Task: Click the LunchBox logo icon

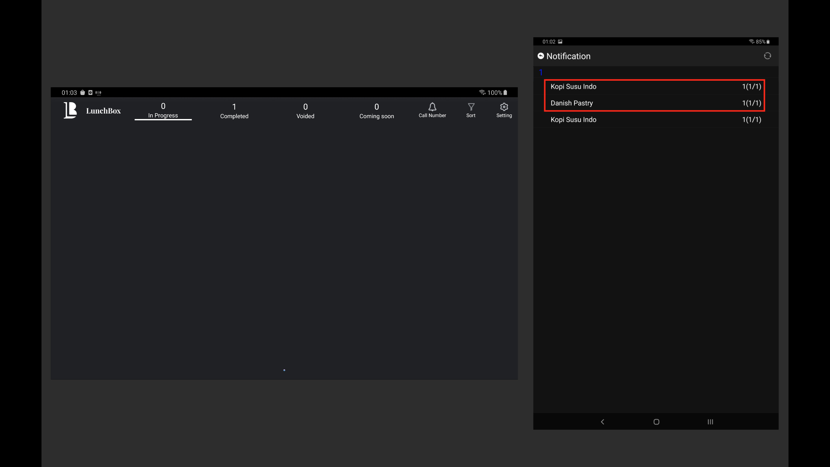Action: click(70, 110)
